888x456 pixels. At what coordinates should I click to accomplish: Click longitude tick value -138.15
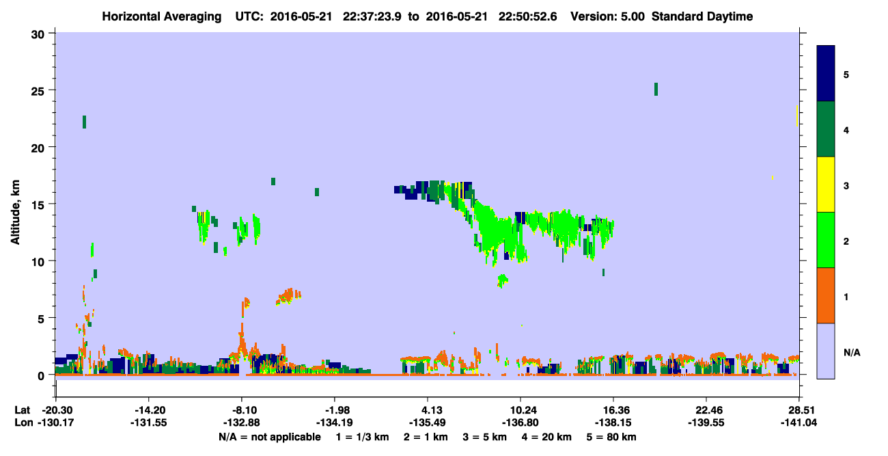pos(613,423)
